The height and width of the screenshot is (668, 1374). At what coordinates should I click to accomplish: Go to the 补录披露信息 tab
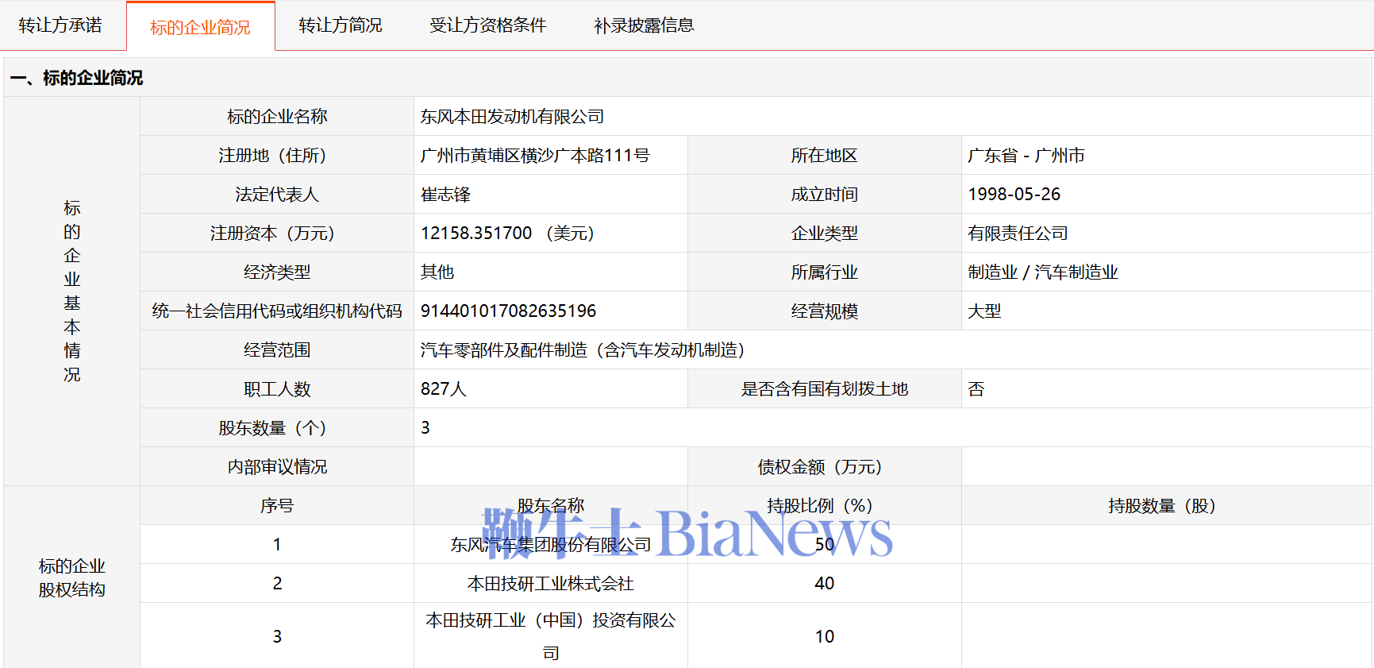(x=644, y=25)
